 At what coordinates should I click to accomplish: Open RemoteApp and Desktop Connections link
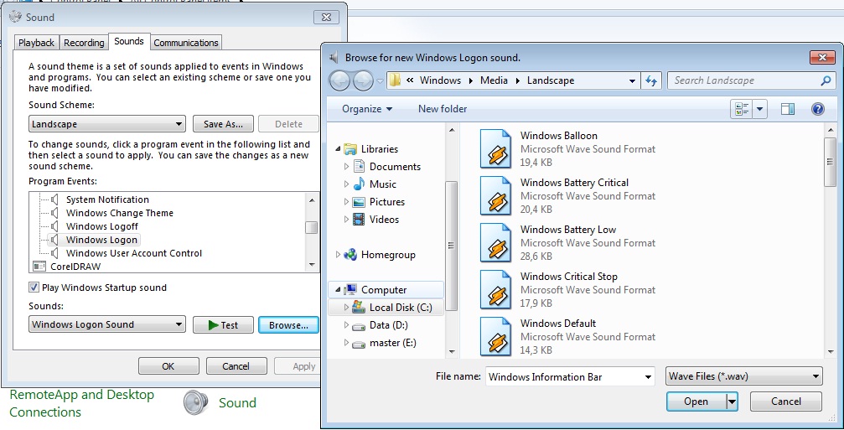click(82, 403)
